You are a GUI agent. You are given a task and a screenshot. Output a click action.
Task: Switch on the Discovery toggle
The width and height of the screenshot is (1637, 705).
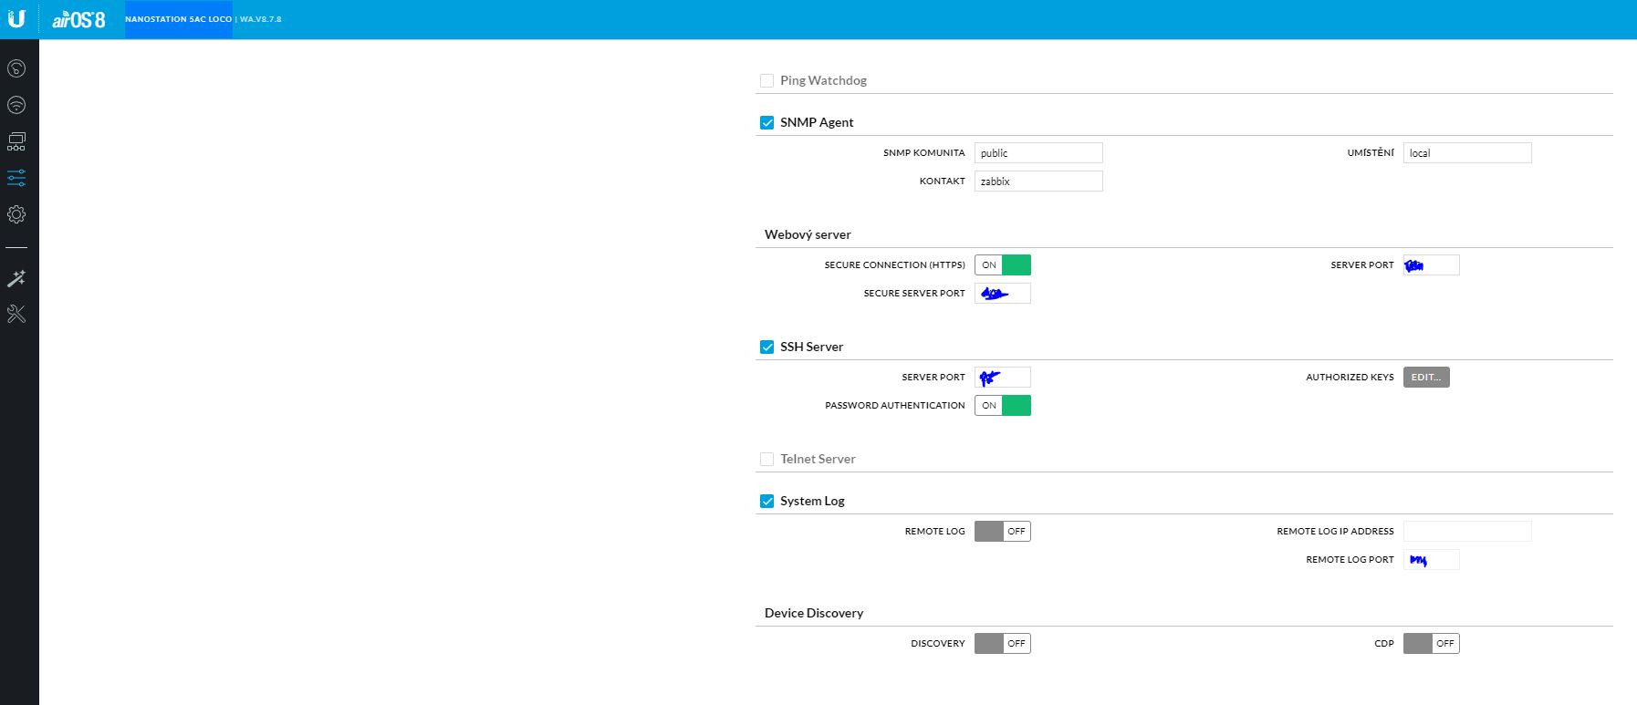(x=1003, y=644)
